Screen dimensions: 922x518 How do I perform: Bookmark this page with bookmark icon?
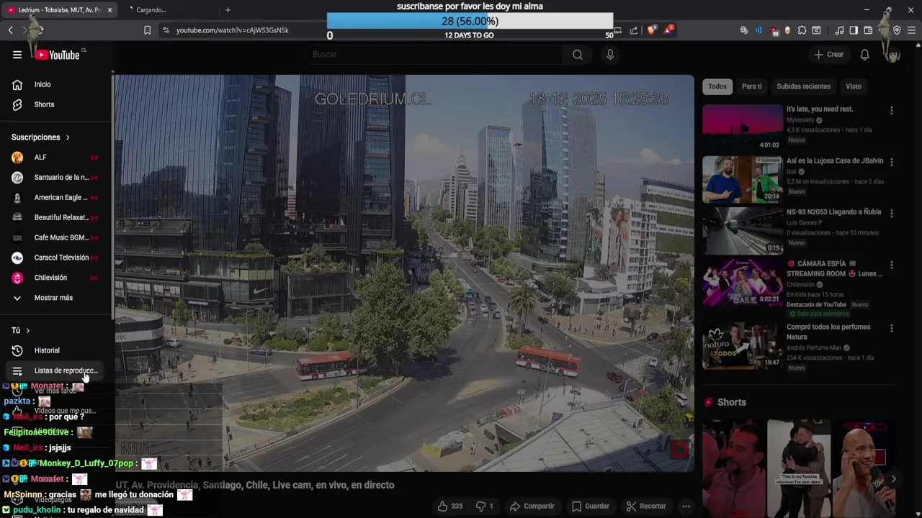pyautogui.click(x=147, y=30)
